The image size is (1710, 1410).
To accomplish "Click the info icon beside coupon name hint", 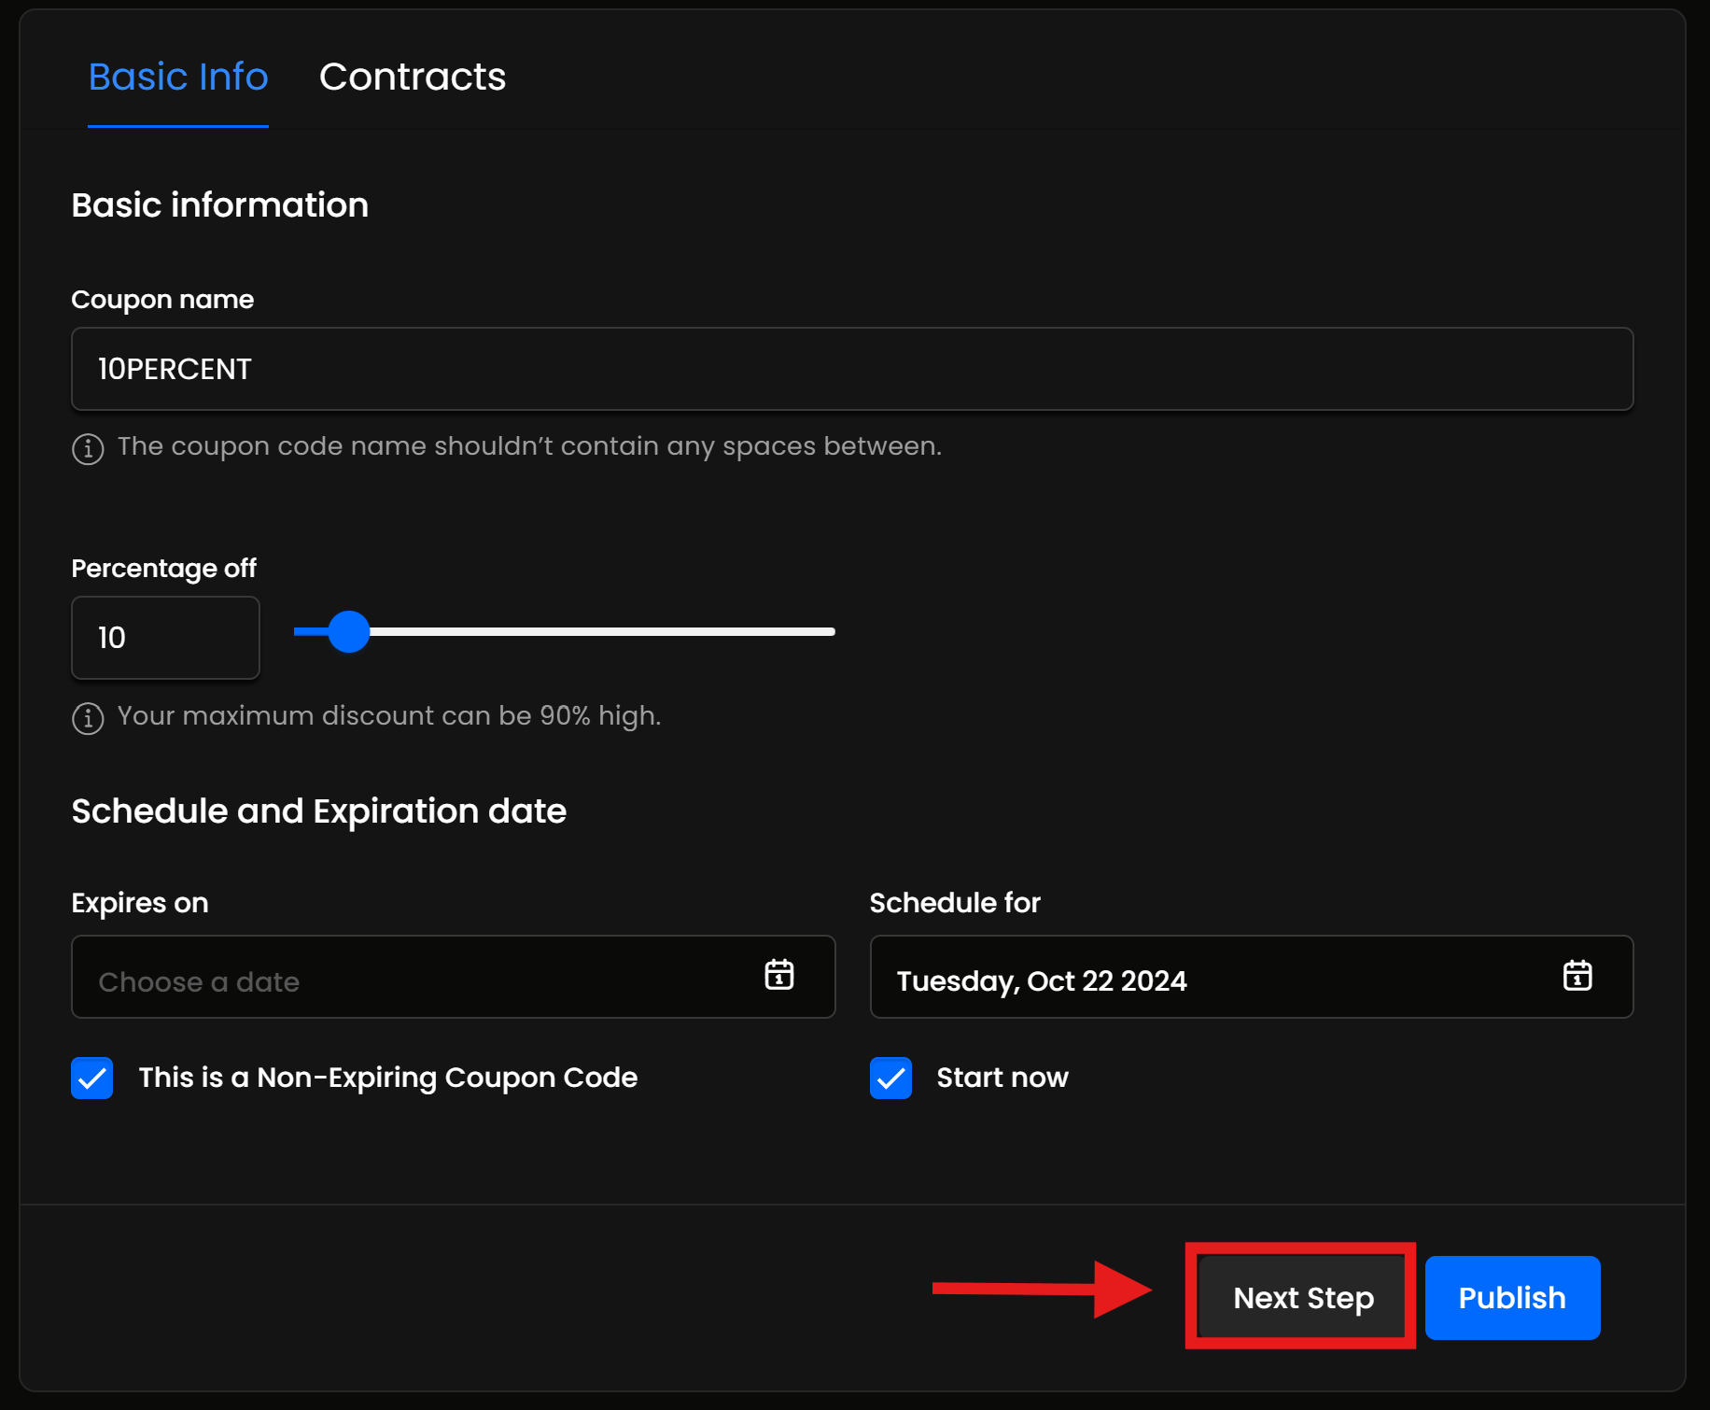I will coord(88,449).
